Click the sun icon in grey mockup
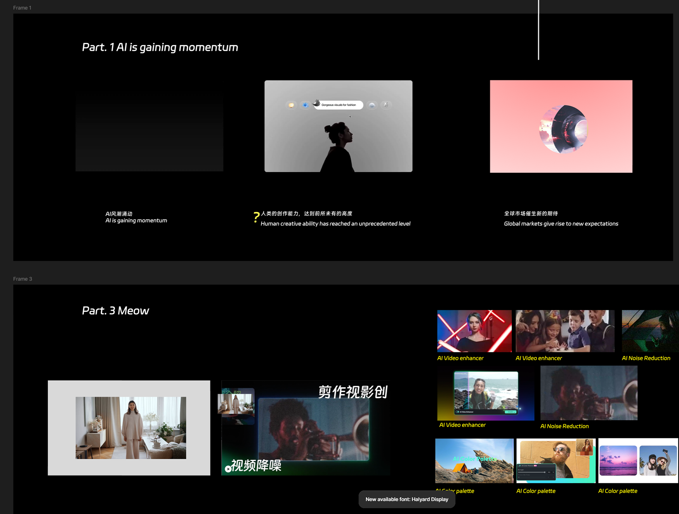This screenshot has width=679, height=514. [x=291, y=105]
